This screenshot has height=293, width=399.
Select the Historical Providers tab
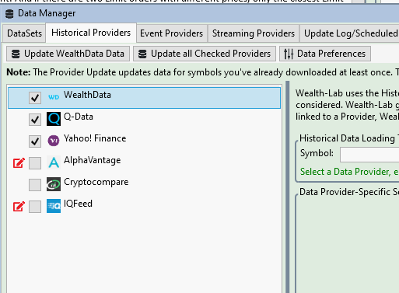91,33
